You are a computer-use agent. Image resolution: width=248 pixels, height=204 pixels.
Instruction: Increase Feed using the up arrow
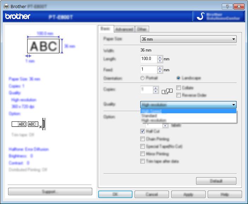point(160,68)
